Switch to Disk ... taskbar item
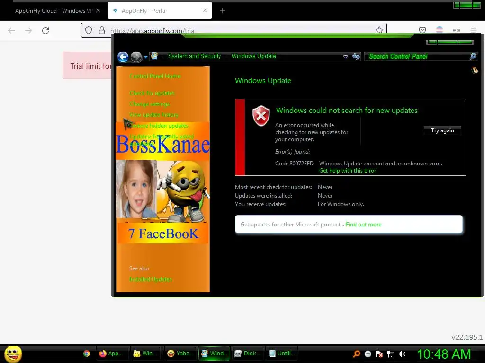Image resolution: width=485 pixels, height=363 pixels. [x=248, y=354]
